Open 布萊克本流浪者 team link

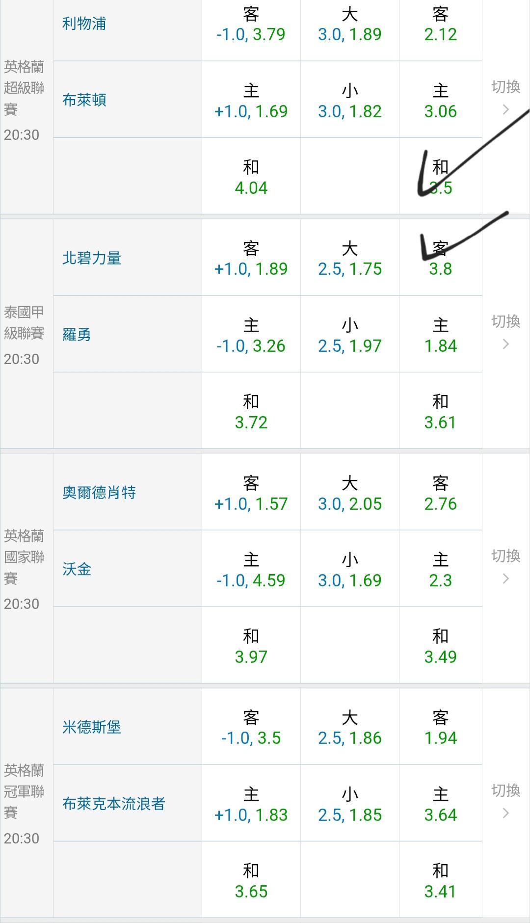tap(113, 804)
